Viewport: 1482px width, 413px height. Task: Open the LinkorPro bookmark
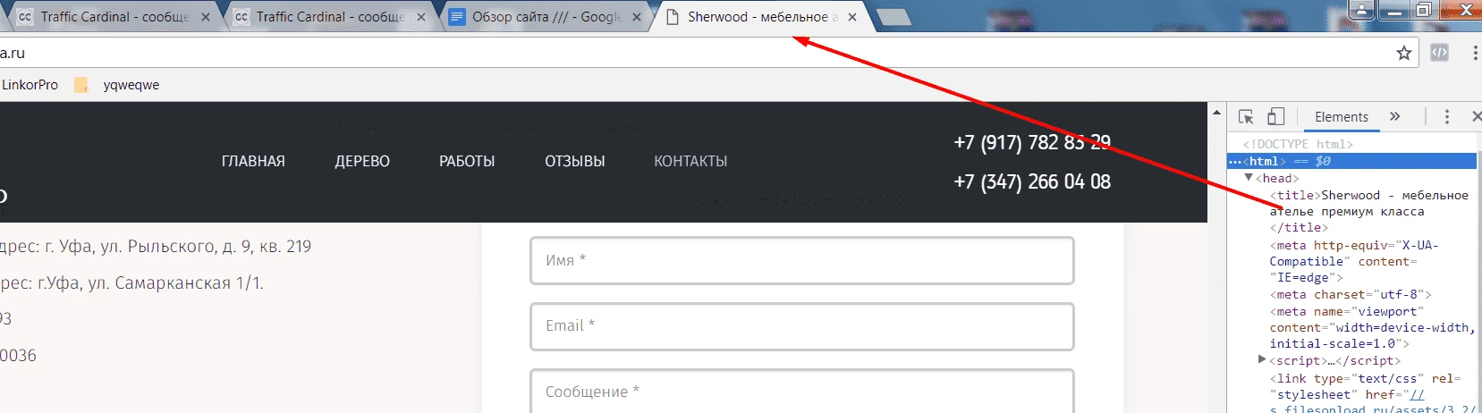pos(30,85)
